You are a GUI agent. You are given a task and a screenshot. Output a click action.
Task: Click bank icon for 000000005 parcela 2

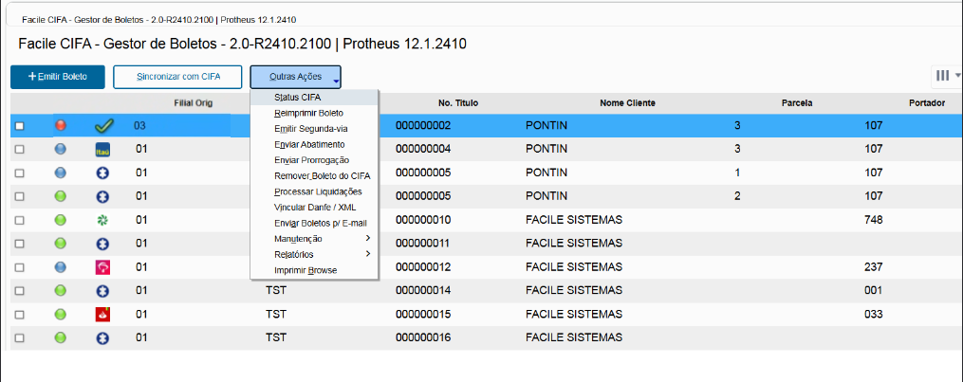103,197
